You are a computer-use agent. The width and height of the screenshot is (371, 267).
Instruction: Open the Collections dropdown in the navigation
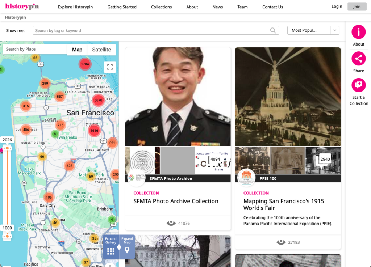pyautogui.click(x=161, y=7)
